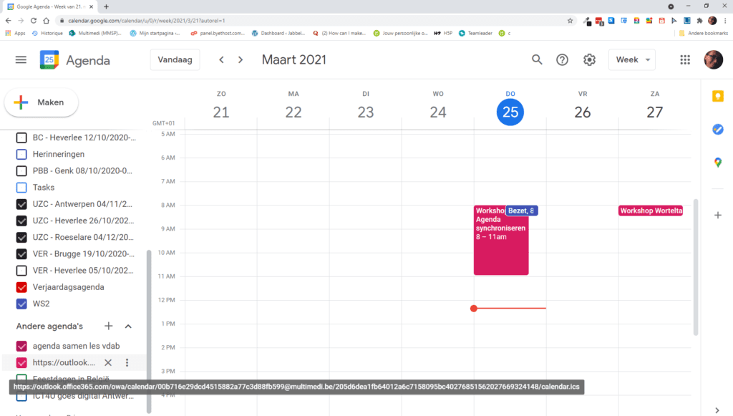Open options for outlook calendar
The image size is (733, 416).
(127, 363)
